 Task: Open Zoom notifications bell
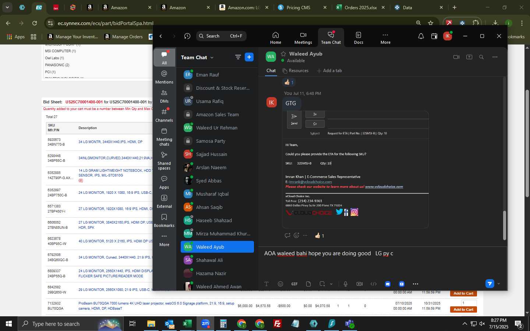point(421,36)
